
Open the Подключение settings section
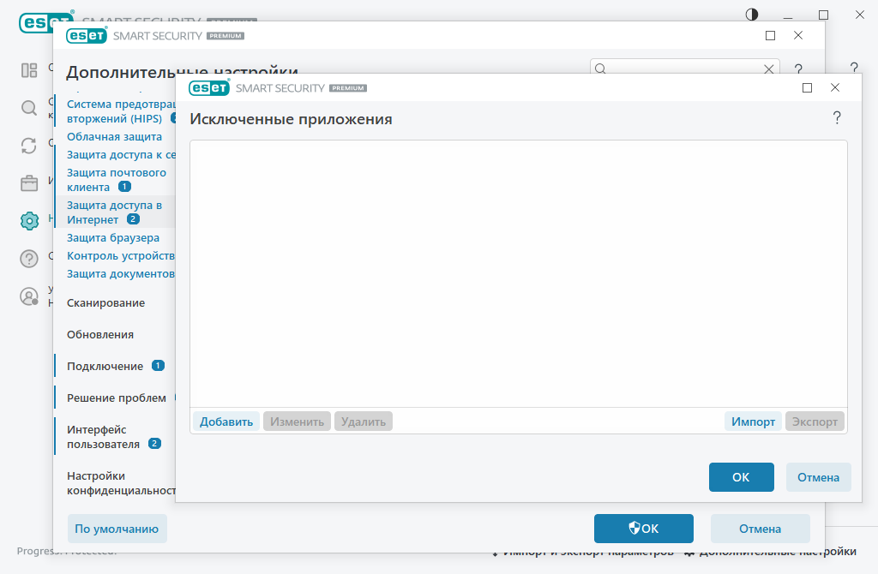tap(105, 366)
